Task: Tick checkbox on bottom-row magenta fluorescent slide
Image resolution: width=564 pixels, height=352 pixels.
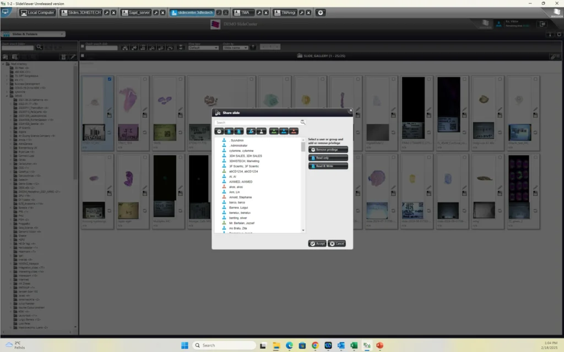Action: tap(535, 157)
